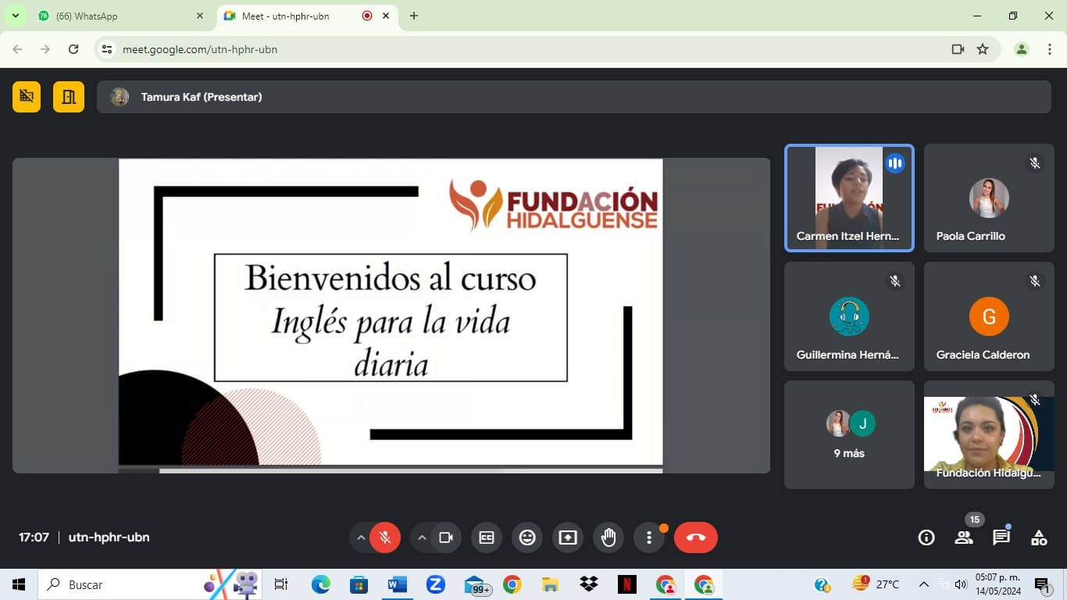Viewport: 1067px width, 600px height.
Task: Click the 9 más participants tile
Action: click(849, 434)
